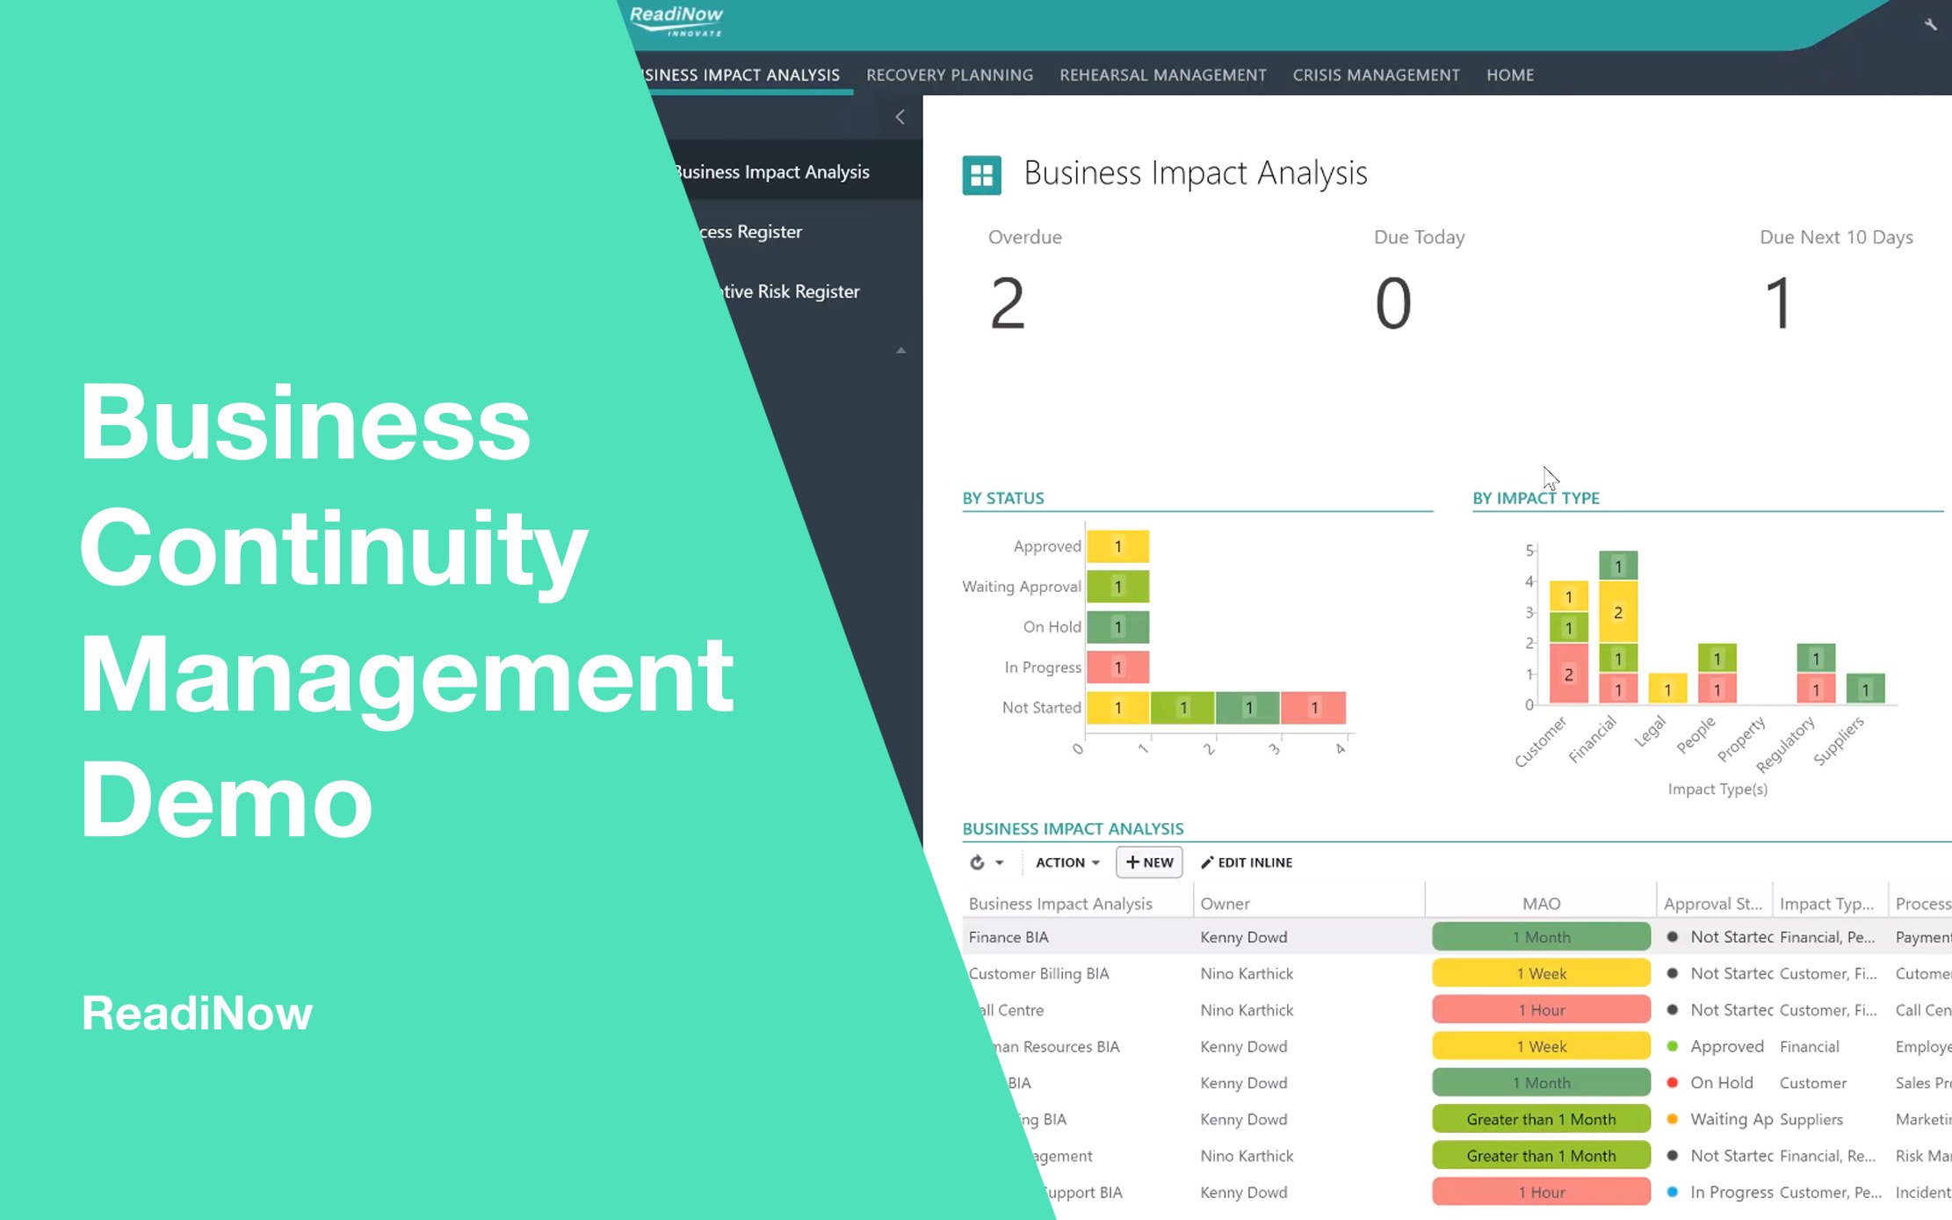Click the green Suppliers impact bar

(x=1865, y=689)
